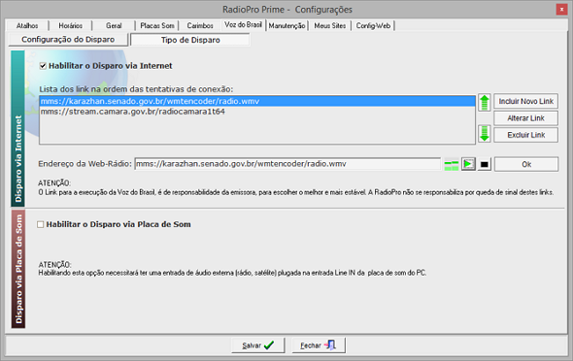
Task: Move selected link up with green arrow
Action: (x=485, y=102)
